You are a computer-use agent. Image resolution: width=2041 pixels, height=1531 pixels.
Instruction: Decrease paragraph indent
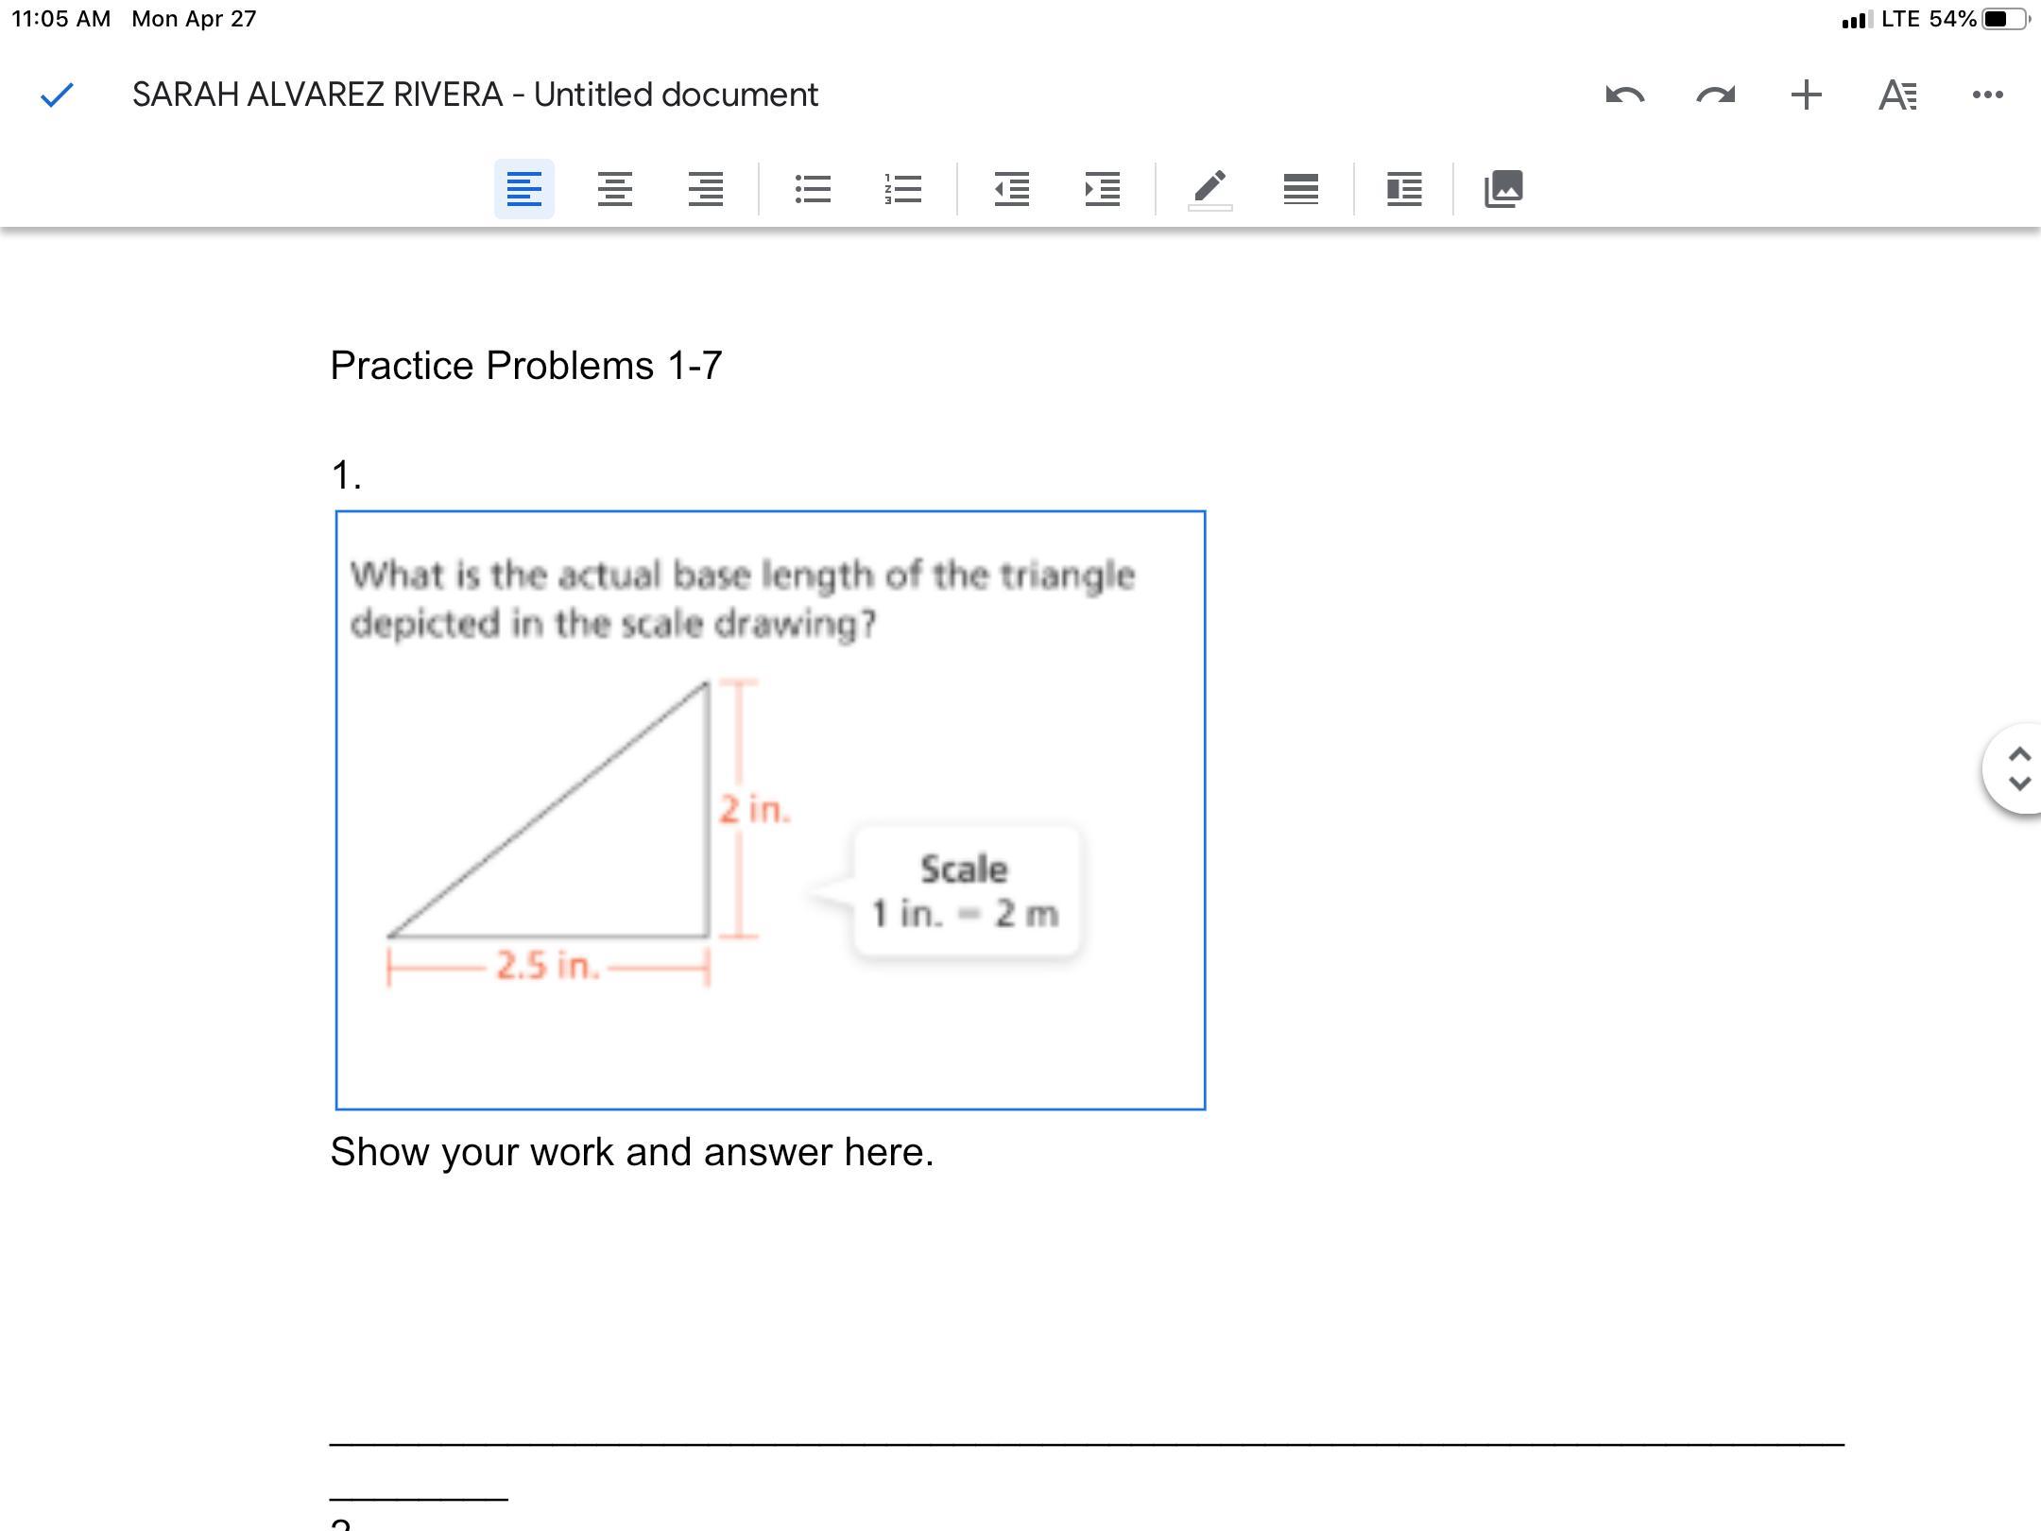coord(1012,189)
